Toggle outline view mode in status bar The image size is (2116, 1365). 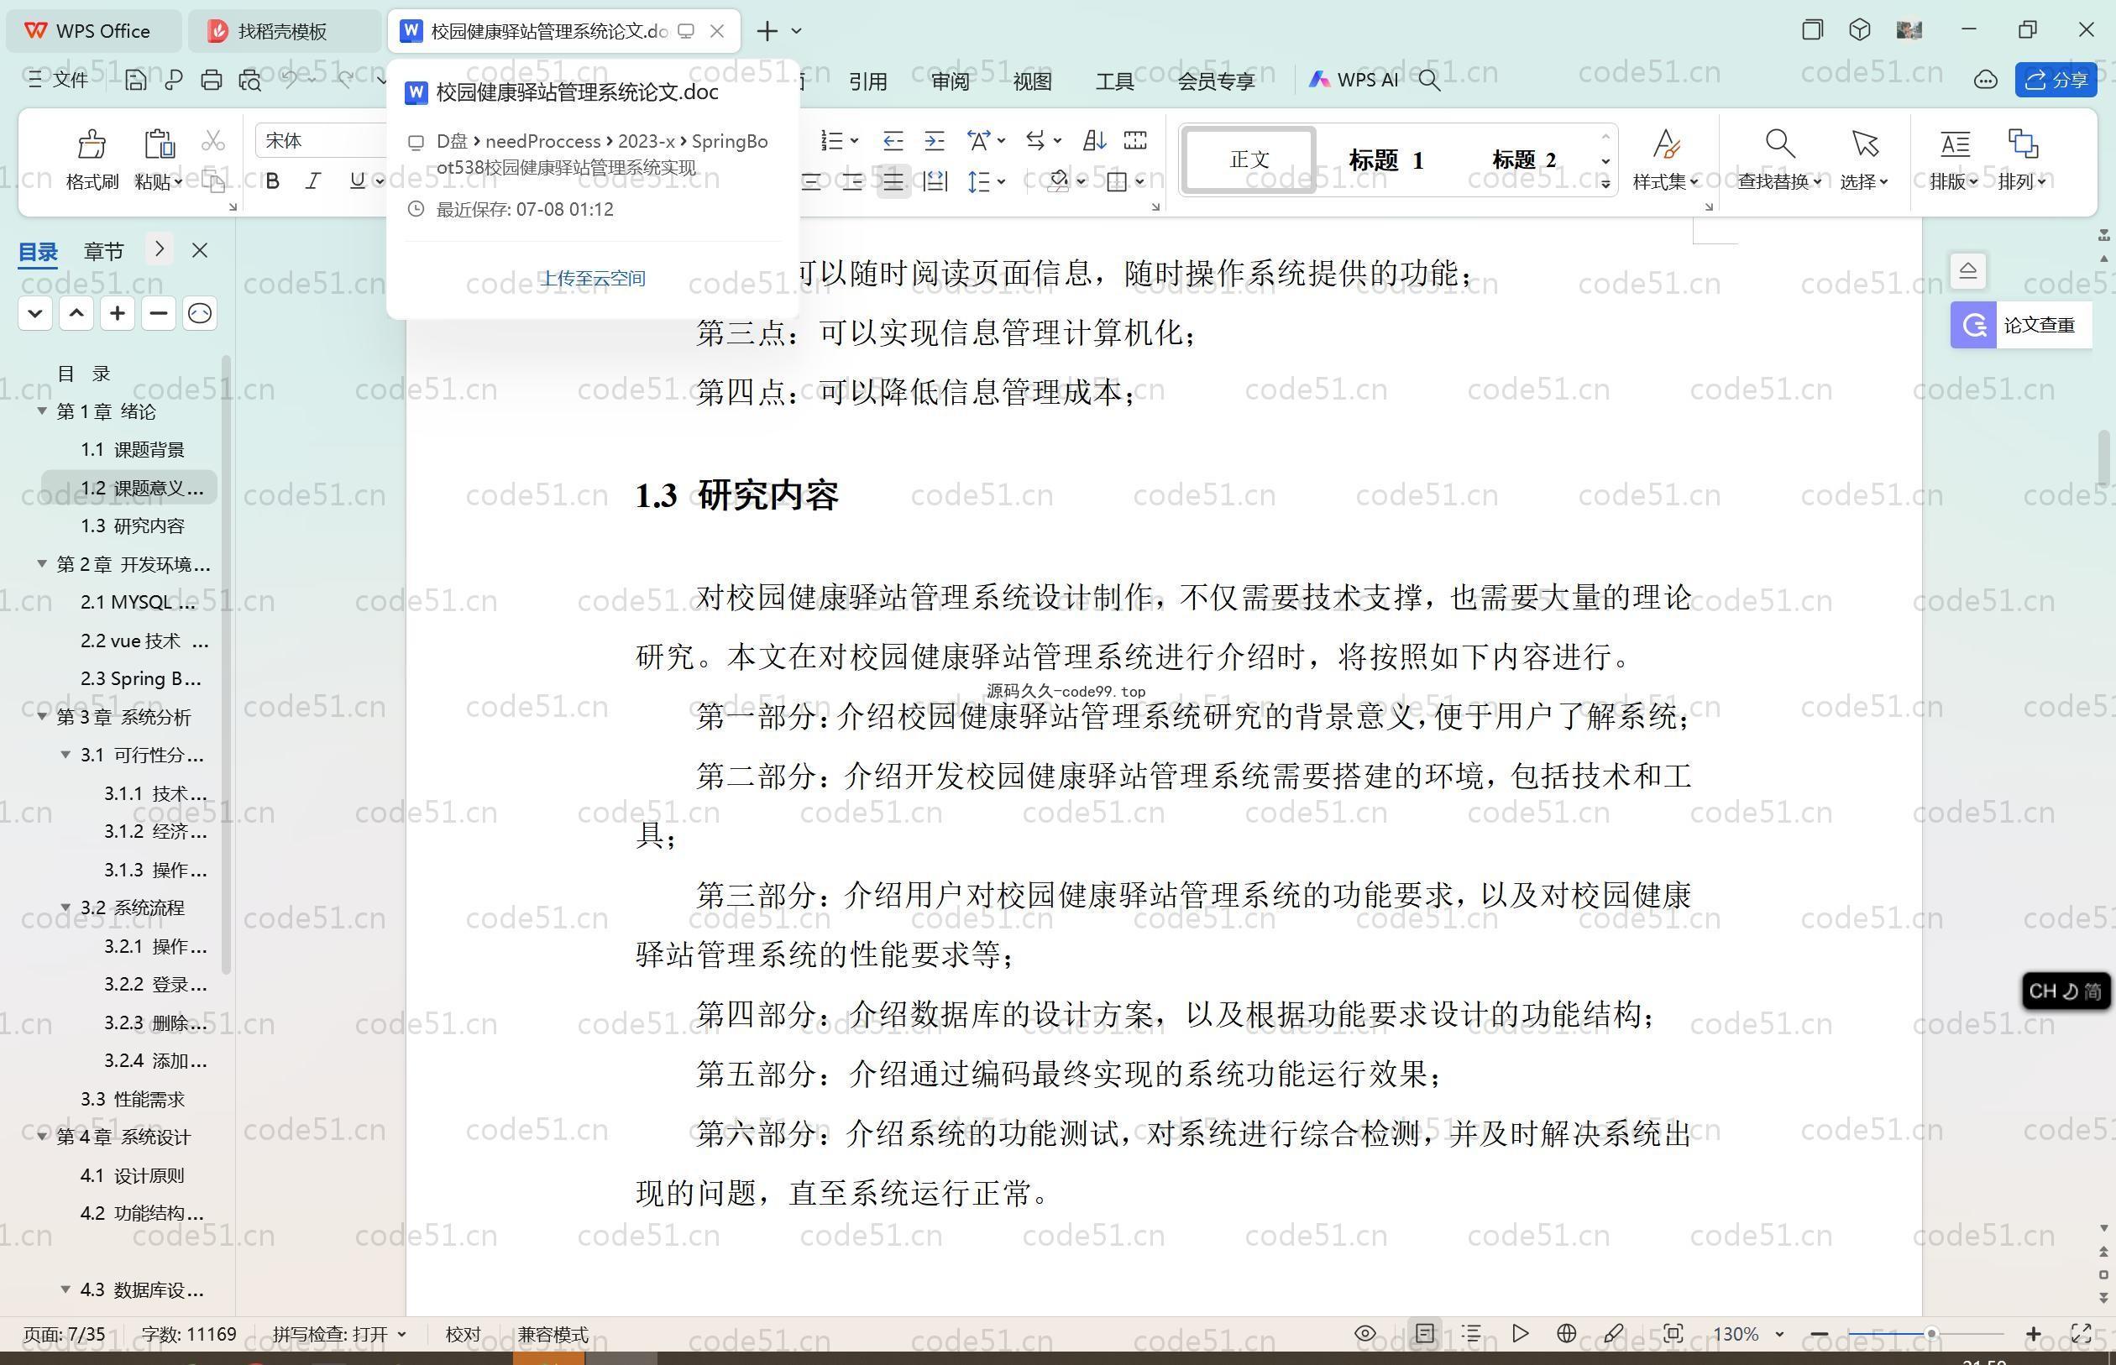click(1471, 1334)
